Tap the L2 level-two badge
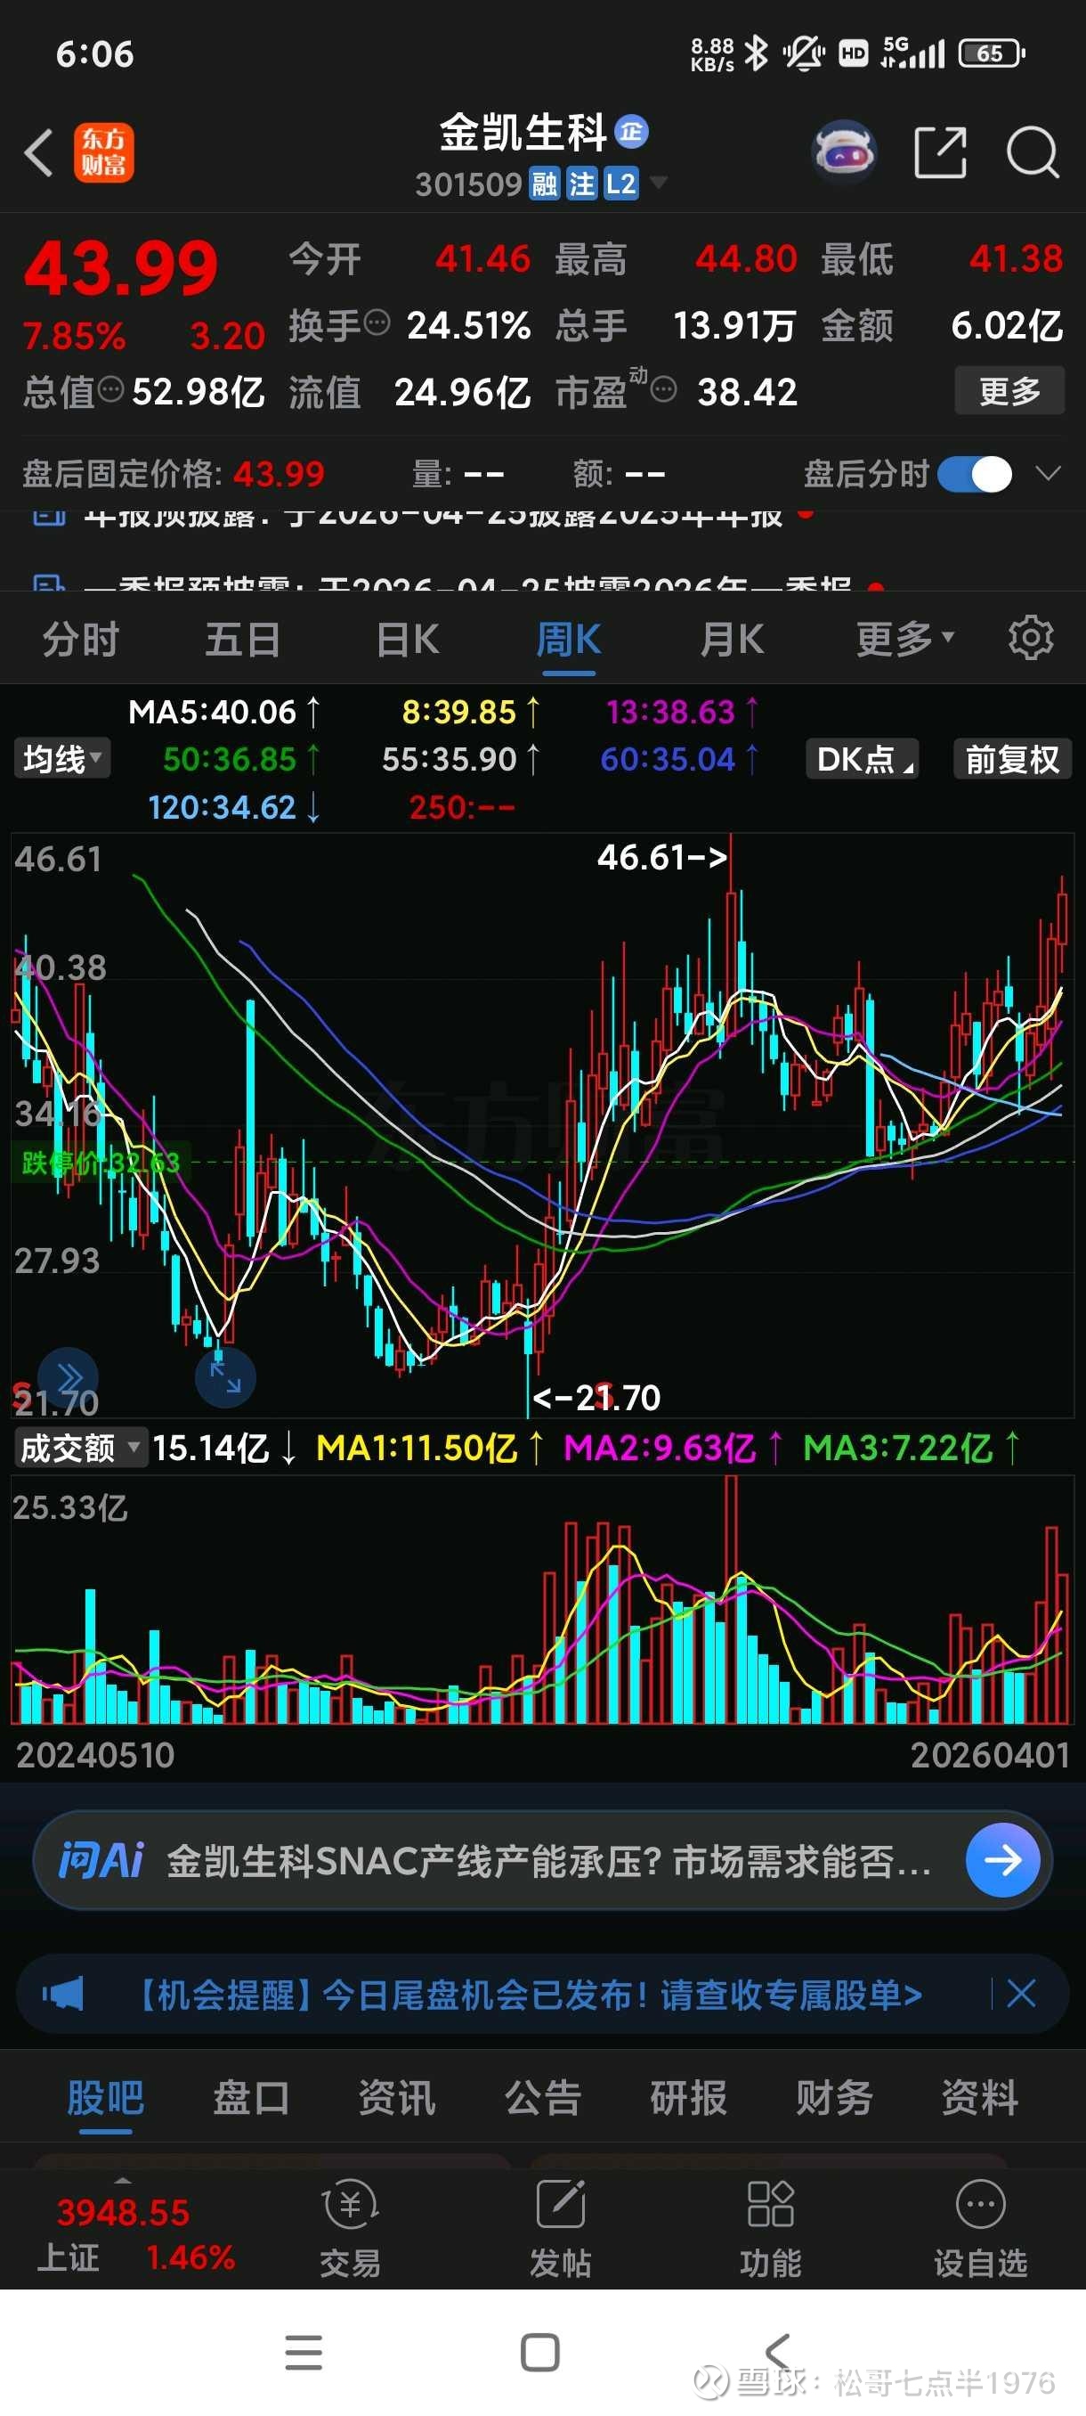Image resolution: width=1086 pixels, height=2416 pixels. (x=620, y=184)
